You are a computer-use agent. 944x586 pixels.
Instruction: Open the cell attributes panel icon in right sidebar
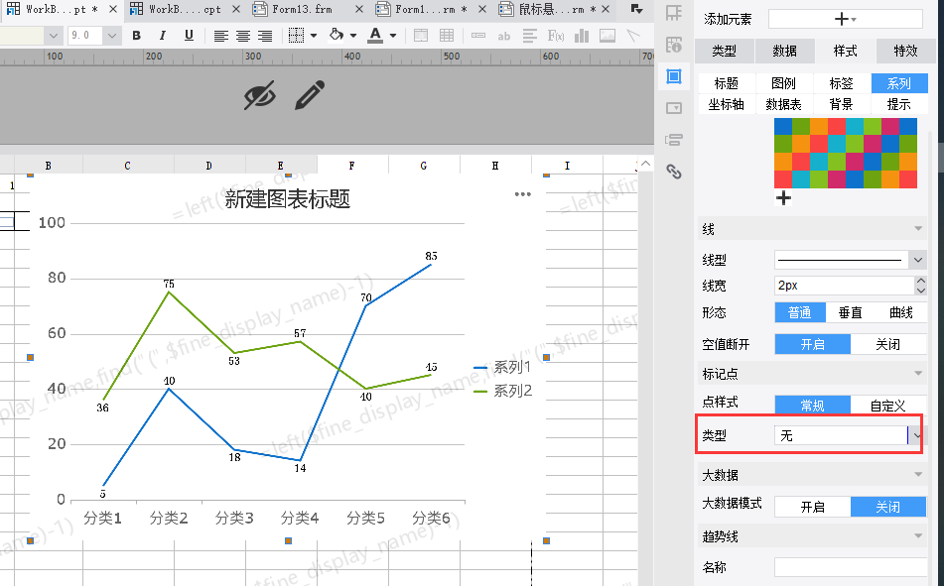(x=674, y=13)
